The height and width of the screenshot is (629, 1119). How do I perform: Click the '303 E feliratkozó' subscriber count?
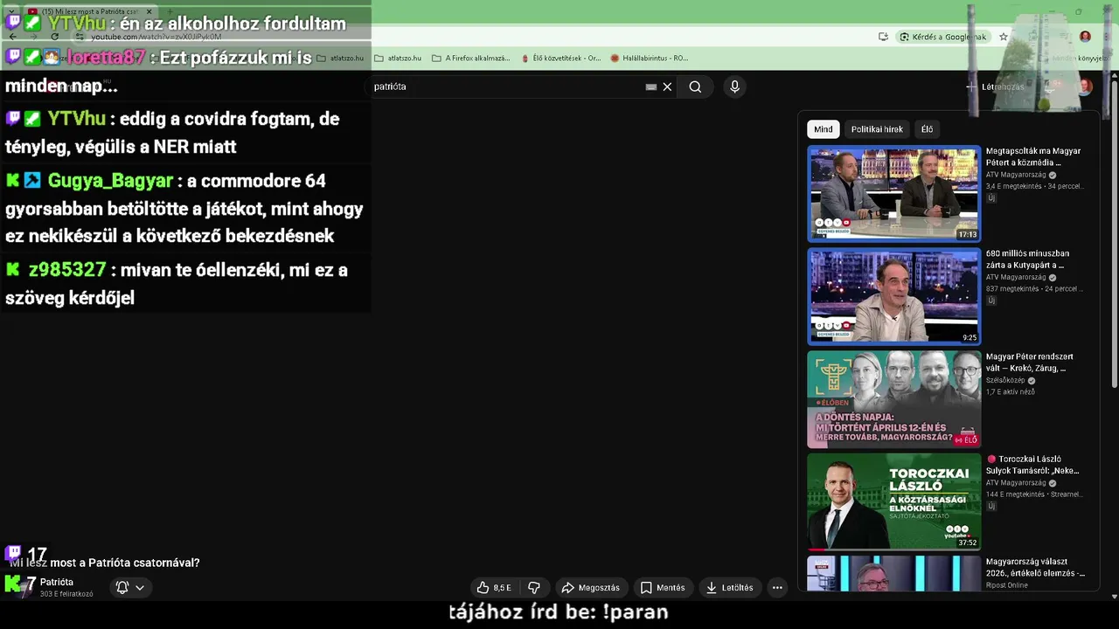tap(66, 594)
